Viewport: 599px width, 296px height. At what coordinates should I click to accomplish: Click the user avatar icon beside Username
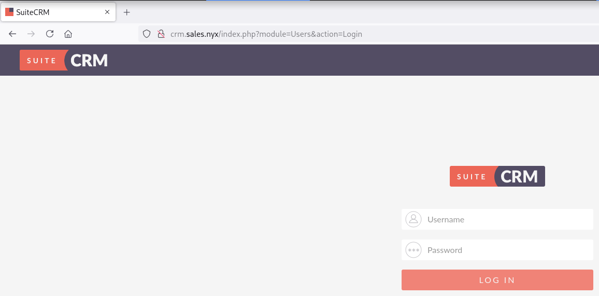coord(413,219)
